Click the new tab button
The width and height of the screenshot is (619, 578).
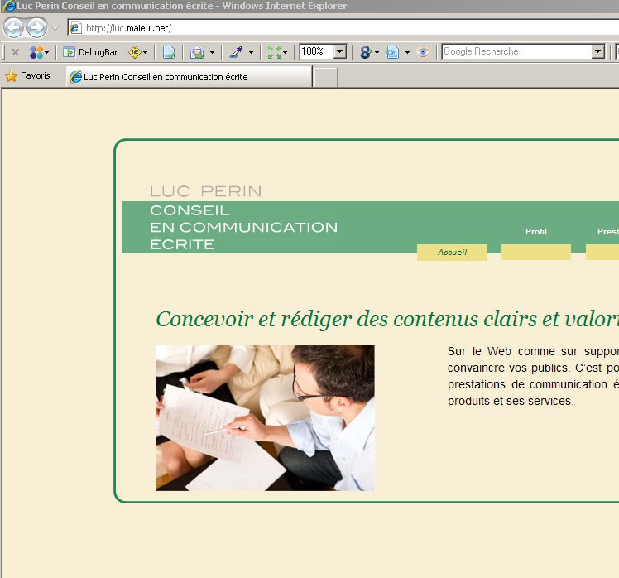tap(326, 77)
